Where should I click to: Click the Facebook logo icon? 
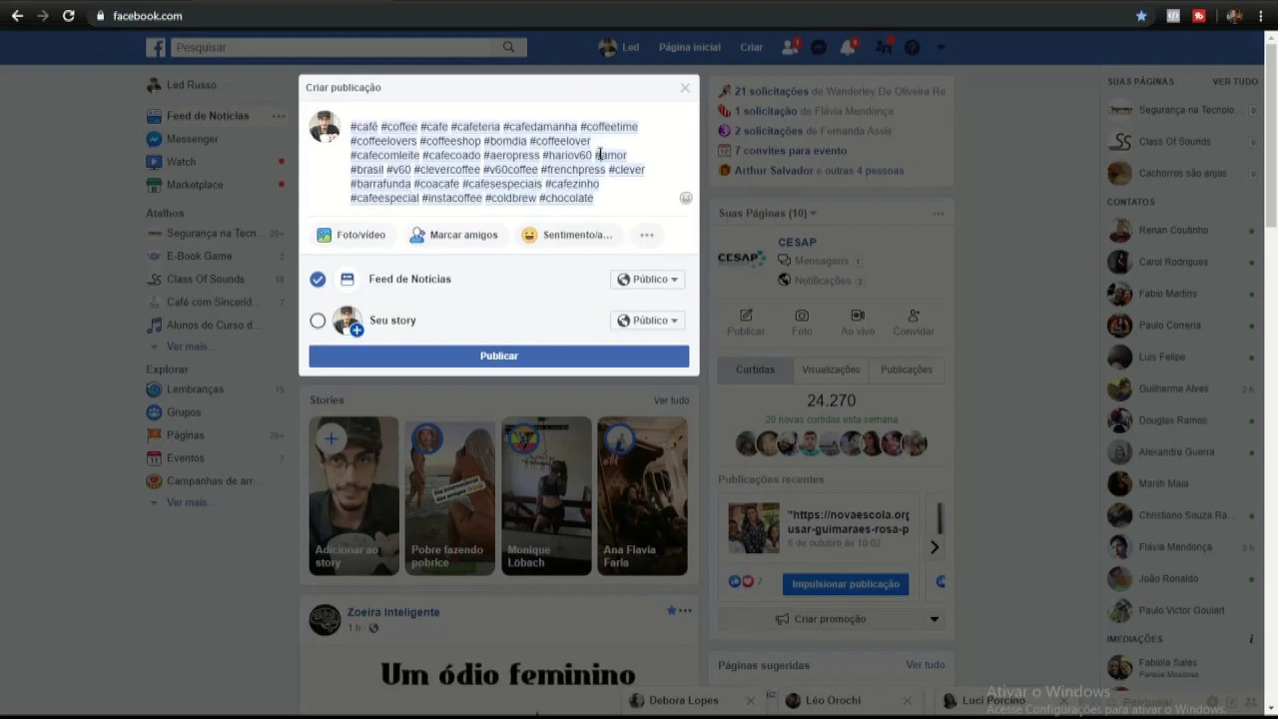coord(156,47)
